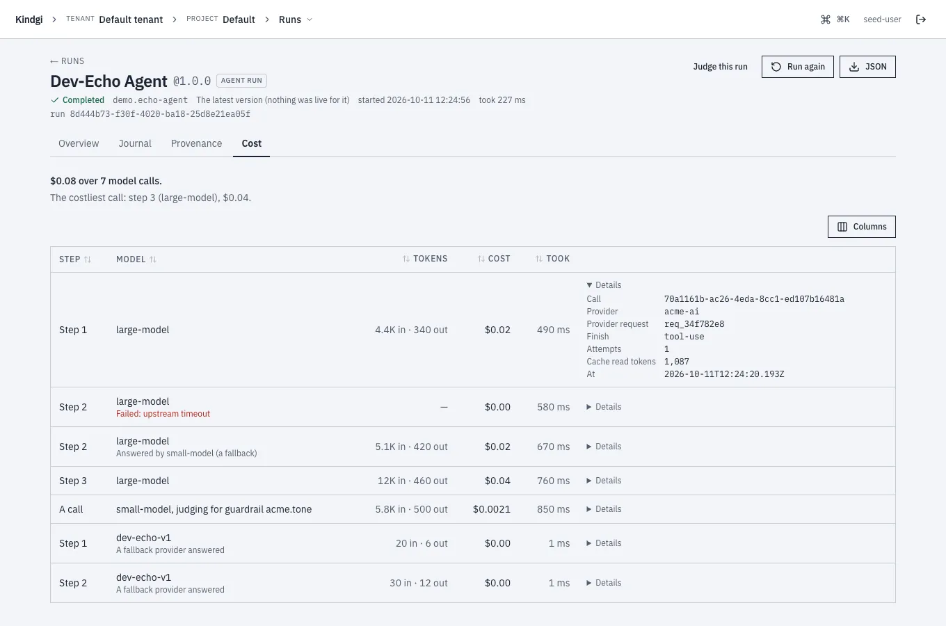Expand Details for the Step 3 row

(604, 481)
